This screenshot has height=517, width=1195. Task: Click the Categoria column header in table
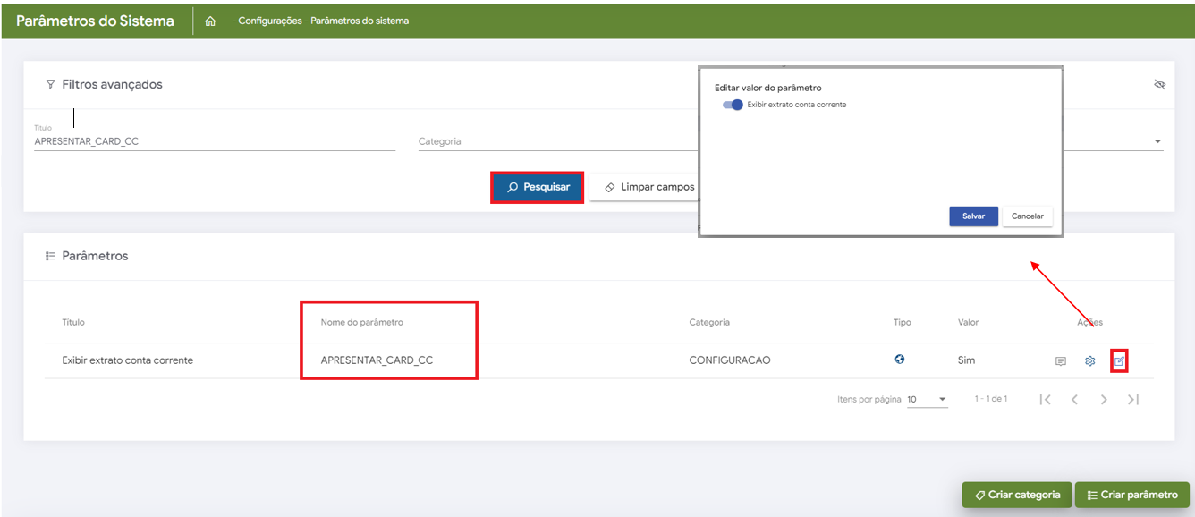coord(709,322)
